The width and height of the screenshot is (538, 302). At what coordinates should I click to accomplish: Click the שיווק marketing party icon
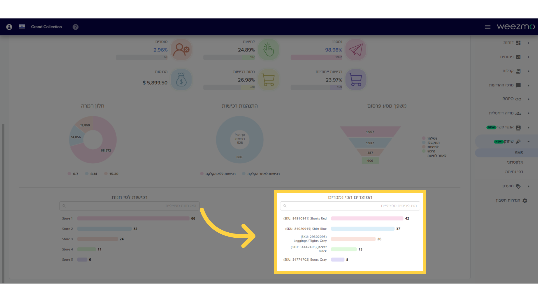(x=518, y=141)
